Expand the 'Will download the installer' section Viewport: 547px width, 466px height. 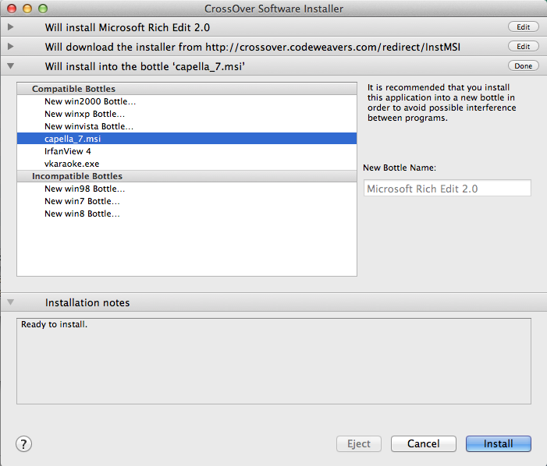(10, 46)
